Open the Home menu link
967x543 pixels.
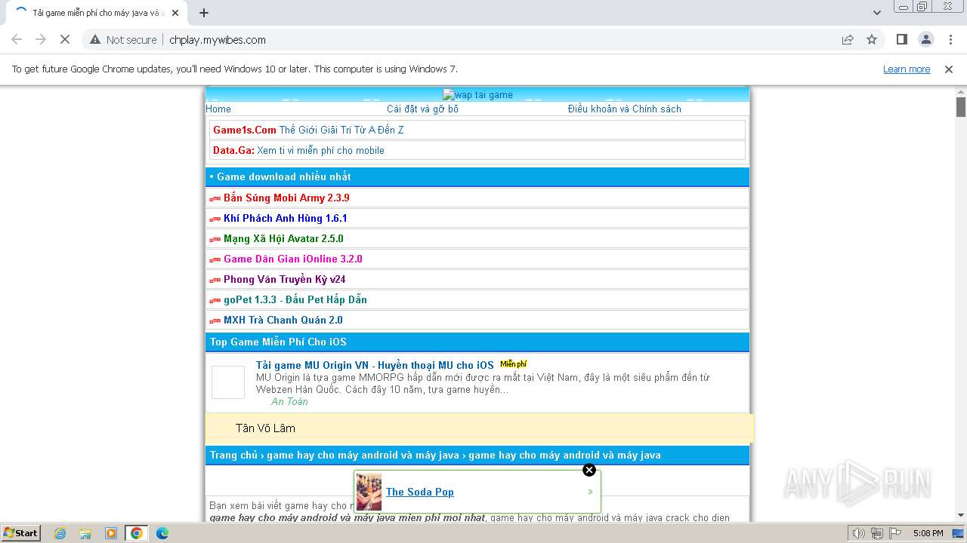click(218, 109)
